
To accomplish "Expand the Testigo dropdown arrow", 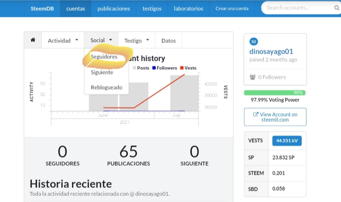I will (148, 40).
